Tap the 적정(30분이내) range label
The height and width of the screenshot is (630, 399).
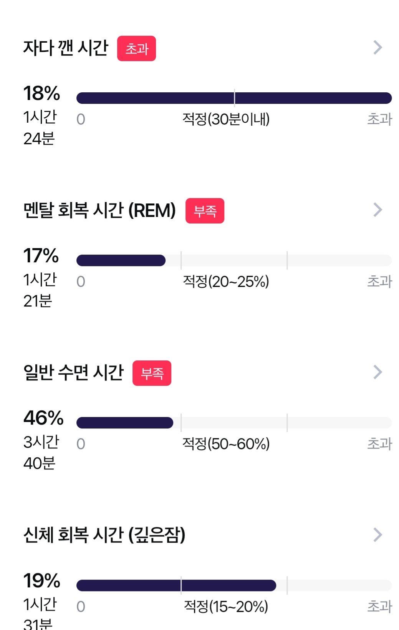click(x=226, y=119)
